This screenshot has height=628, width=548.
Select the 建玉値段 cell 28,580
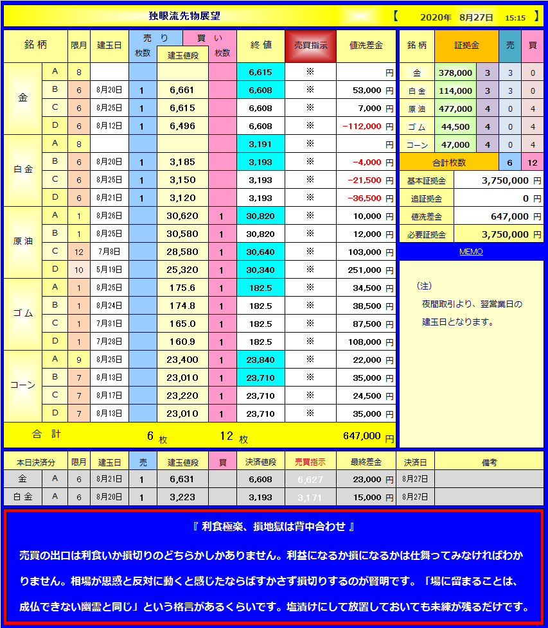point(182,252)
